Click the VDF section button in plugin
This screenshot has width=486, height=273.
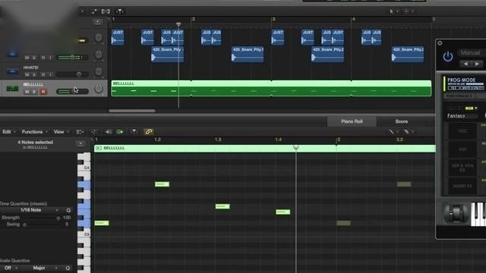pos(462,149)
